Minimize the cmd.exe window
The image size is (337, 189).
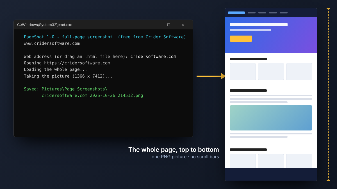click(155, 25)
